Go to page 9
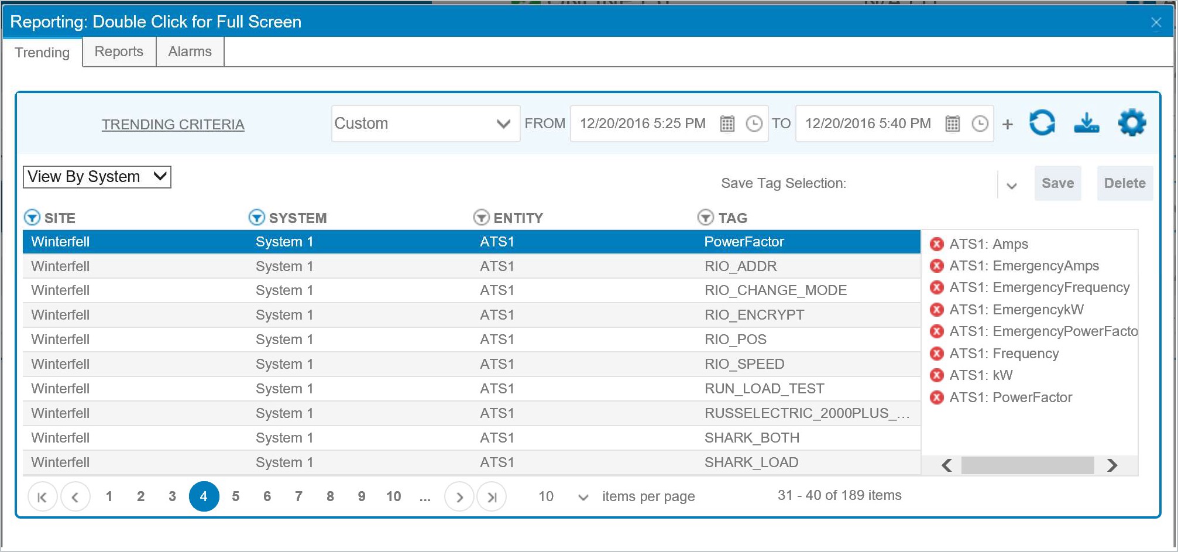1178x552 pixels. 362,496
